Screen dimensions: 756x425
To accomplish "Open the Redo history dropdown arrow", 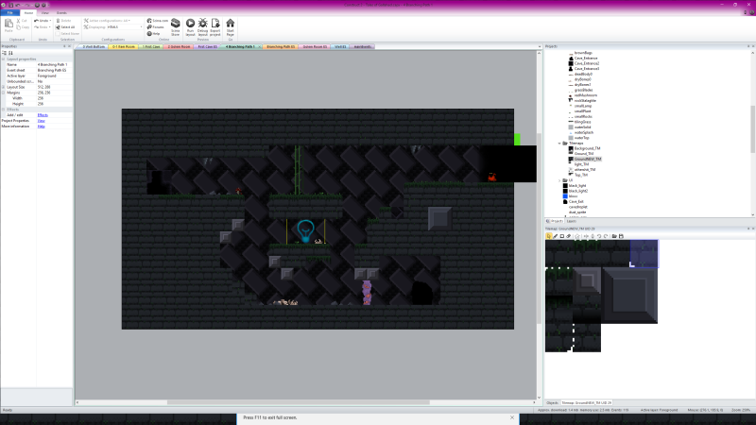I will [x=50, y=27].
